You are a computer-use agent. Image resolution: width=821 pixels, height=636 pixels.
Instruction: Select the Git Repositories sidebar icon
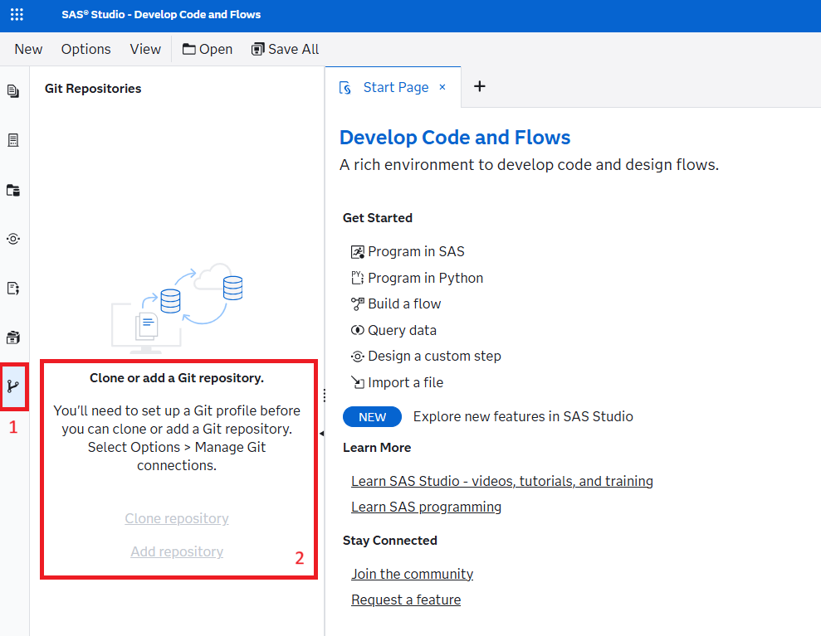13,386
